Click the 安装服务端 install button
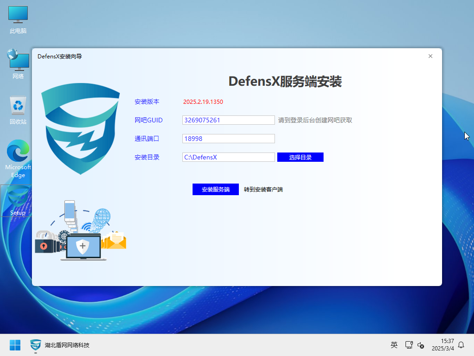 (216, 190)
